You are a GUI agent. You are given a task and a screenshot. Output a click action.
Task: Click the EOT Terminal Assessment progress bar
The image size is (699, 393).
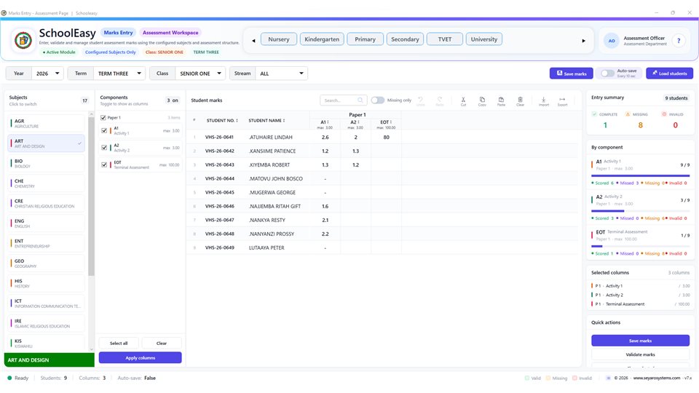point(640,246)
